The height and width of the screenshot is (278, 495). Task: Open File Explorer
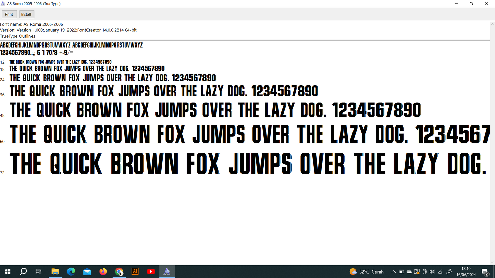(55, 271)
